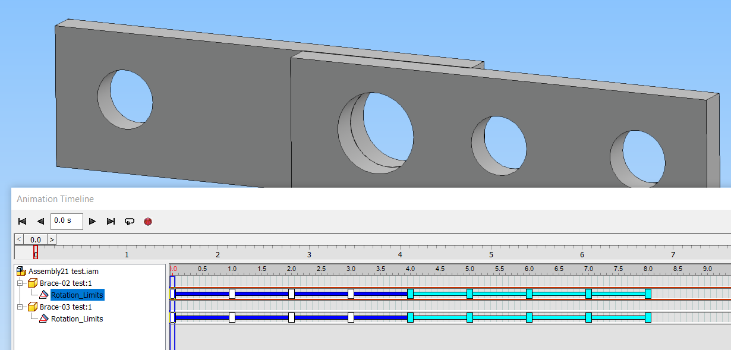Click the go-to-animation-end icon

pyautogui.click(x=111, y=221)
